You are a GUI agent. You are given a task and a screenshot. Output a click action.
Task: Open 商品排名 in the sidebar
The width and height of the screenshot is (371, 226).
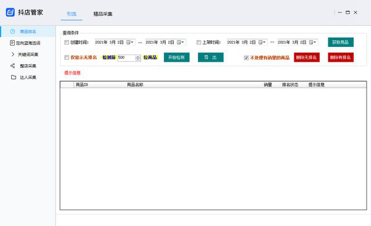tap(28, 31)
